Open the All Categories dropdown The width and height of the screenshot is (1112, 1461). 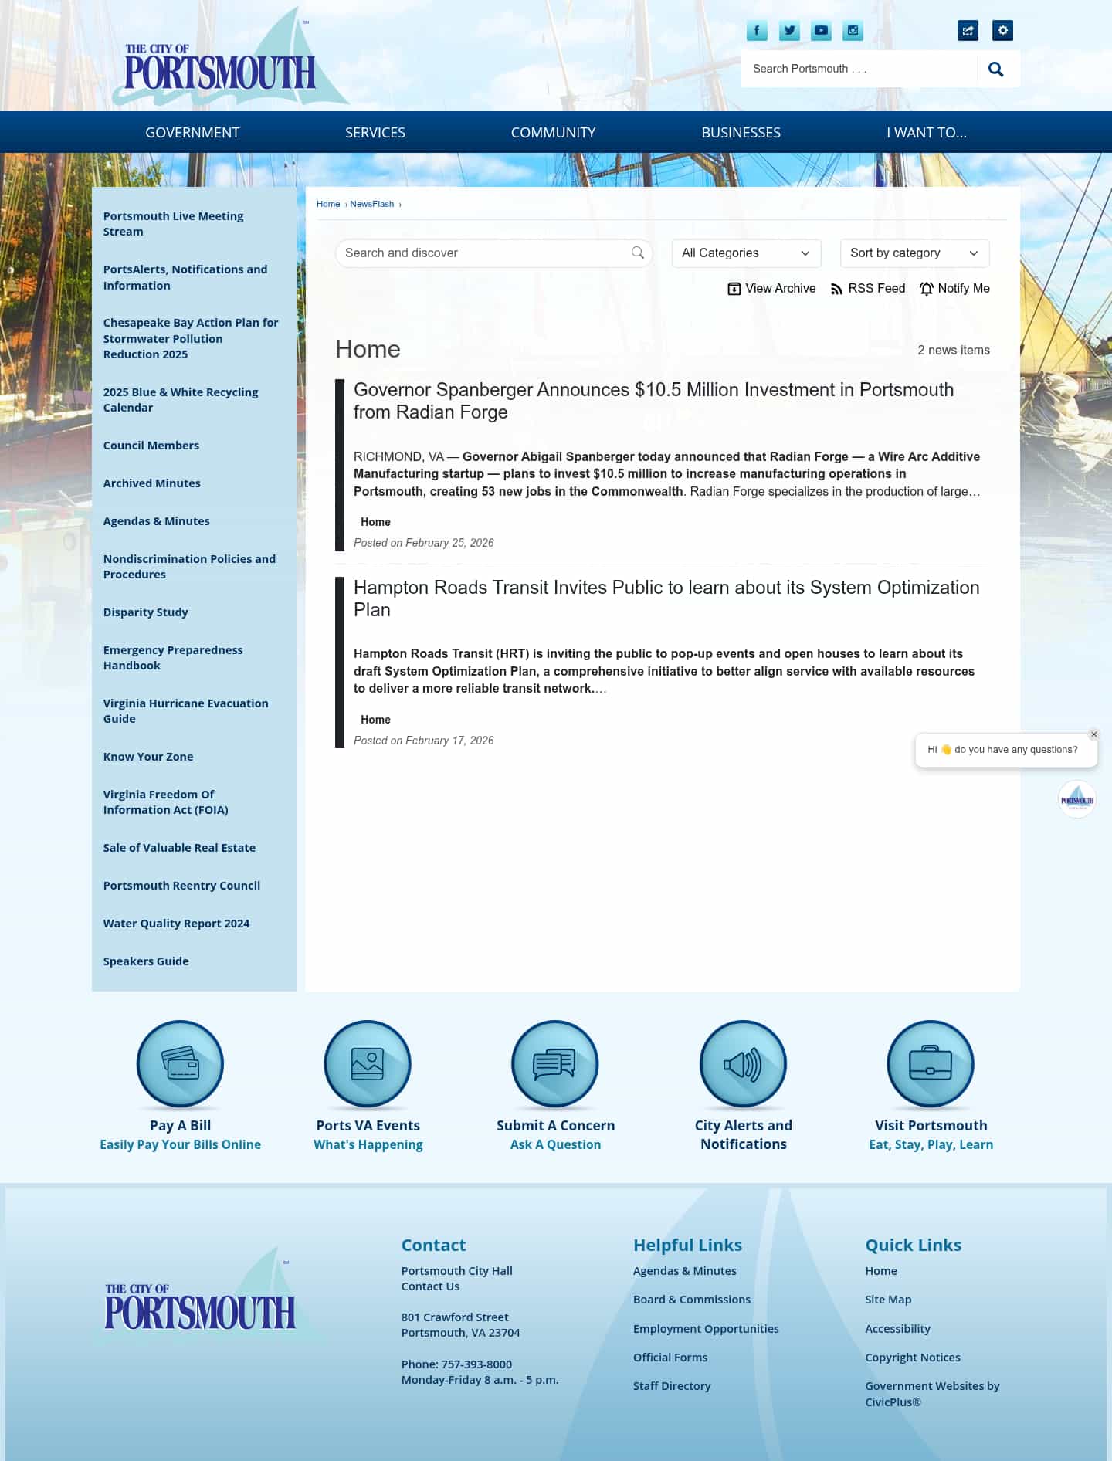click(746, 253)
